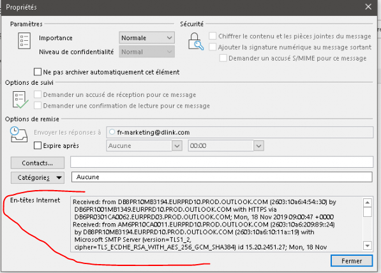Close the Propriétés dialog with X
The height and width of the screenshot is (273, 381).
[x=368, y=6]
